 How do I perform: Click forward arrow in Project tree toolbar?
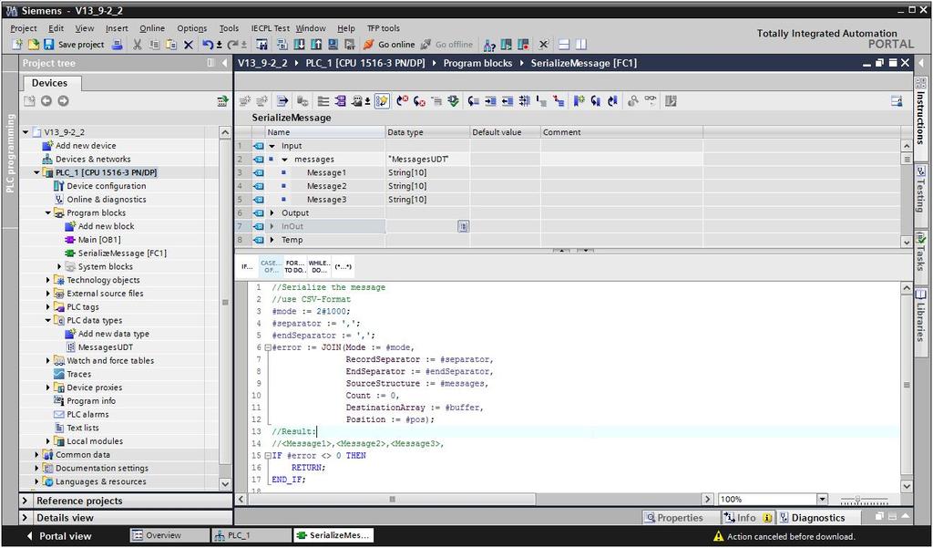(x=63, y=101)
